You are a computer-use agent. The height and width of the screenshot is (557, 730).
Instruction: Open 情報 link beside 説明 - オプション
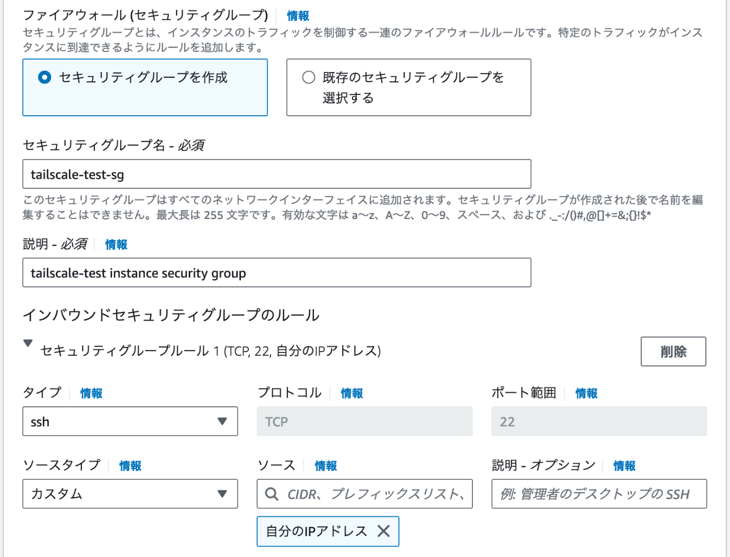coord(625,466)
